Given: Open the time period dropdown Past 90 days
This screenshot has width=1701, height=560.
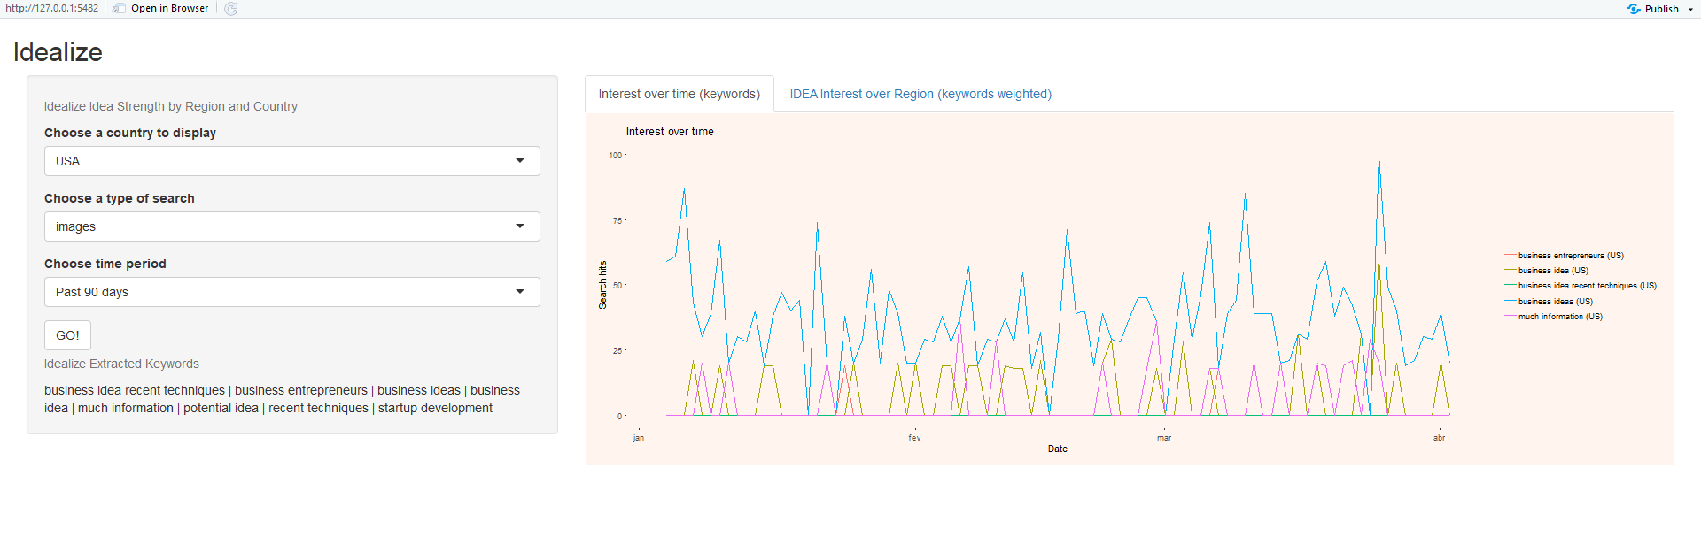Looking at the screenshot, I should 292,292.
